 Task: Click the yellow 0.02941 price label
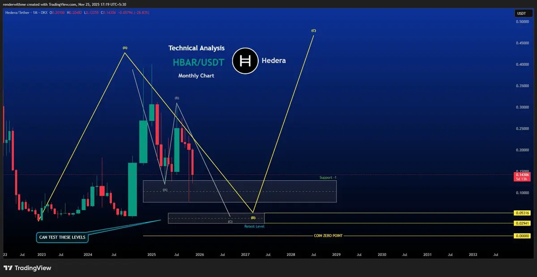point(521,223)
